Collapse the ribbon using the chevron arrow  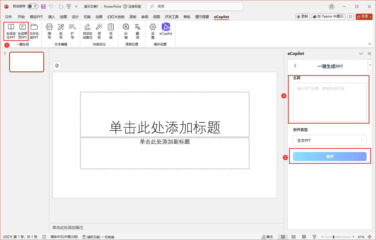370,44
